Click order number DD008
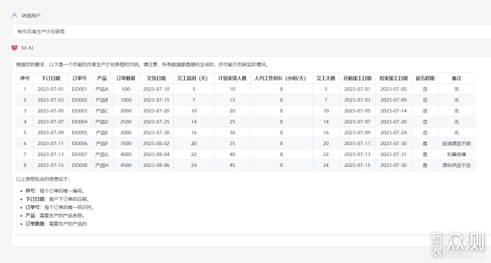The image size is (491, 263). coord(80,165)
